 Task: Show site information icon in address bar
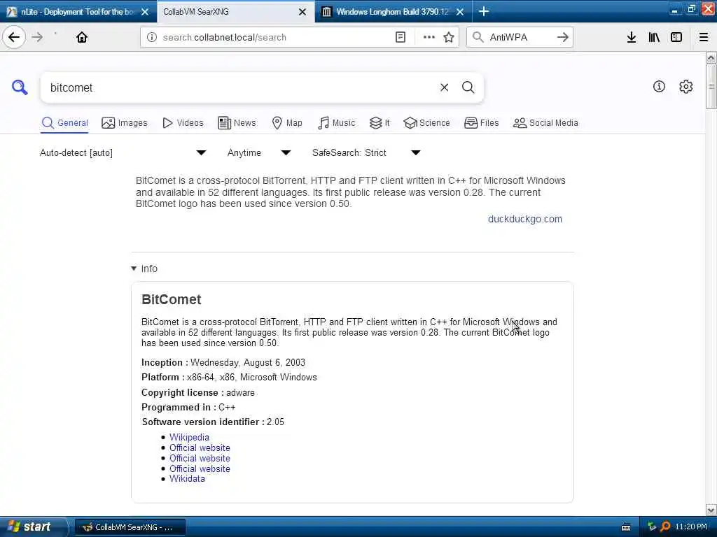click(x=152, y=37)
